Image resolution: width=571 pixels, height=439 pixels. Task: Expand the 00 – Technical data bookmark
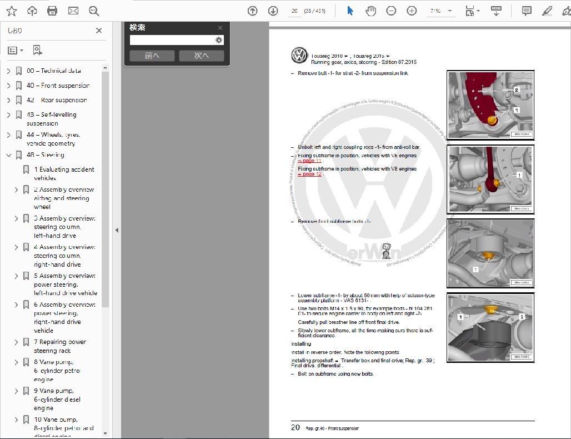9,71
